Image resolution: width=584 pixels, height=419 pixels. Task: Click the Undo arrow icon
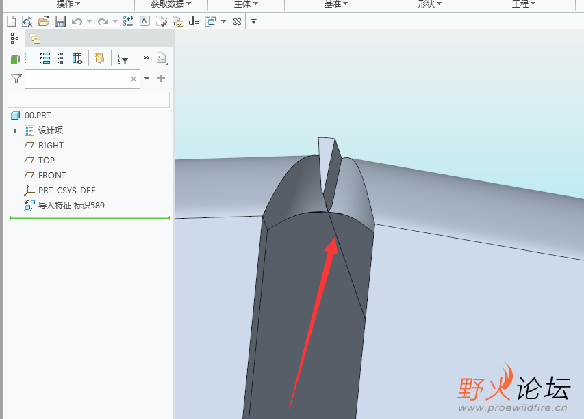pos(77,22)
